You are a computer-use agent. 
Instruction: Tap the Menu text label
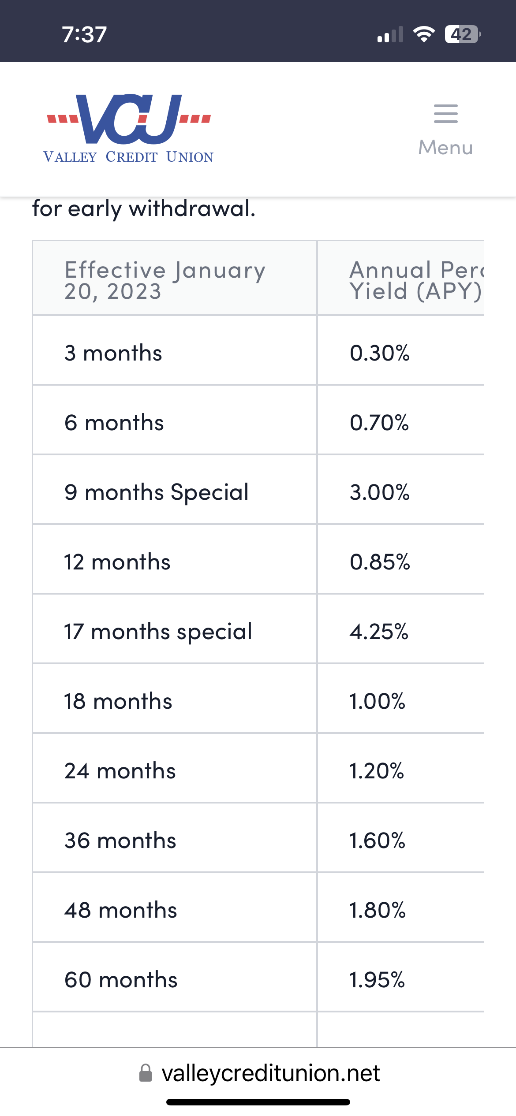pyautogui.click(x=445, y=148)
